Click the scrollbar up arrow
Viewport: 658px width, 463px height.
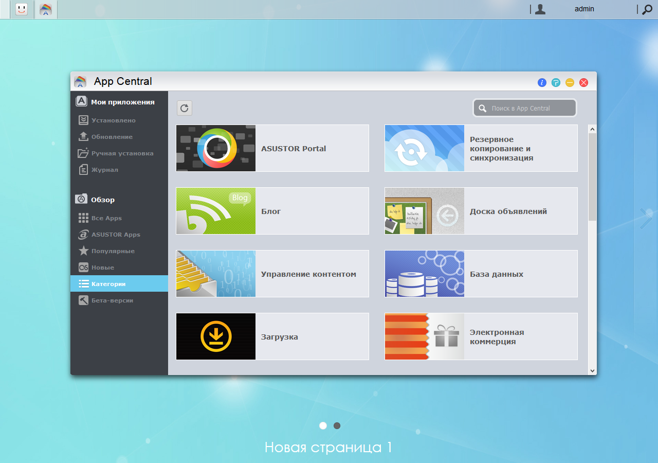[592, 129]
